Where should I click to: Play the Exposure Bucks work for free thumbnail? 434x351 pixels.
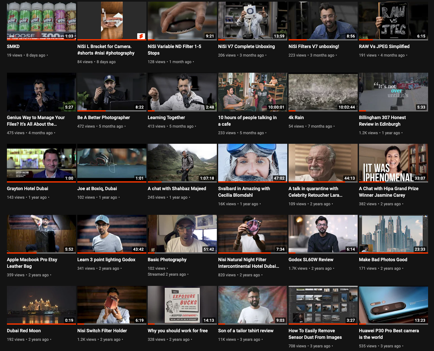182,305
